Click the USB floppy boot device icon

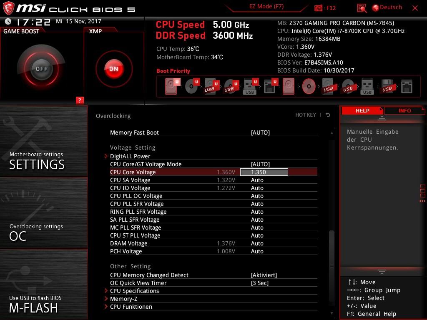[x=387, y=86]
